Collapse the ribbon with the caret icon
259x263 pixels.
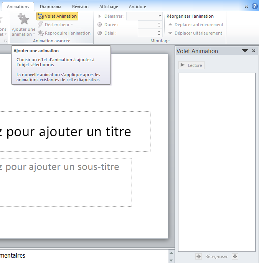pos(246,7)
